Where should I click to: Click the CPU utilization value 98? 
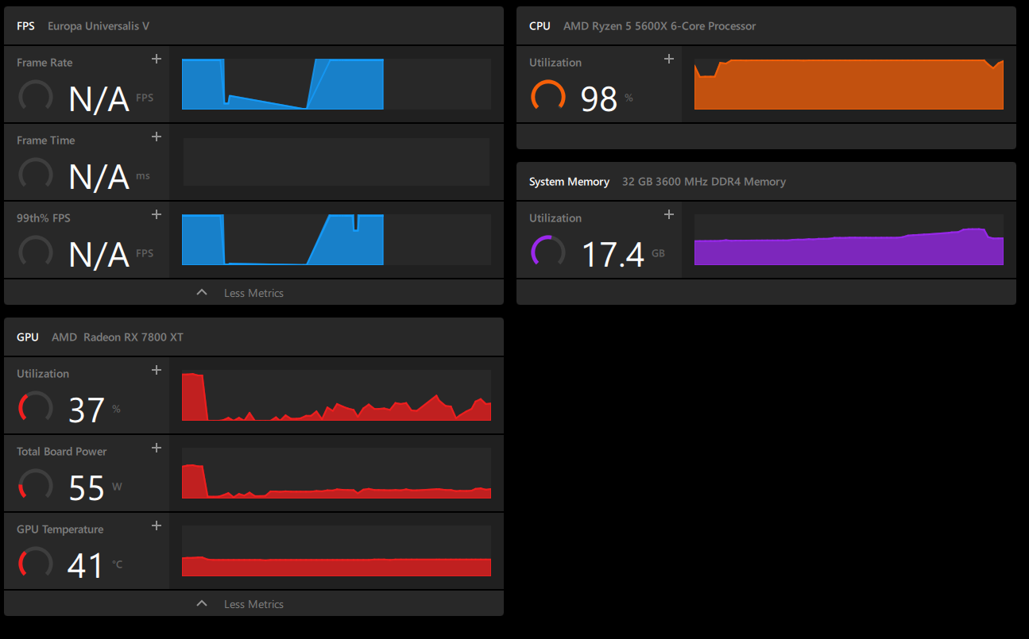[x=599, y=99]
